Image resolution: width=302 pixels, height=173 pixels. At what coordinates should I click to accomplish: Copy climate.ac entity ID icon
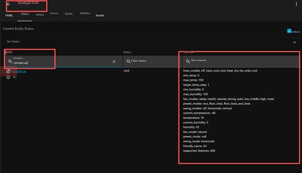click(x=8, y=72)
